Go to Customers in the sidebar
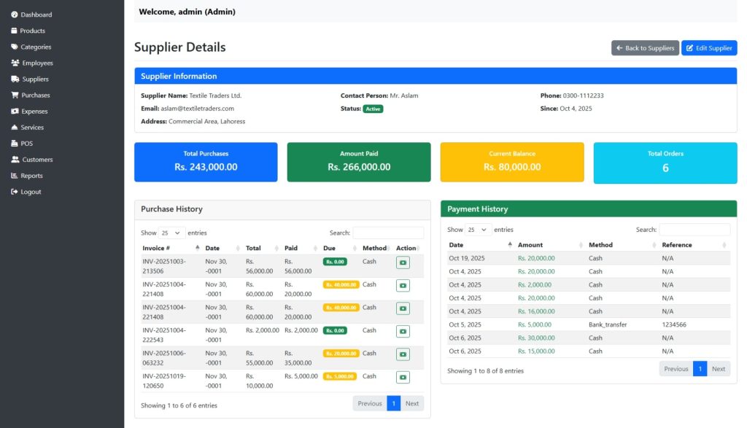 point(37,160)
